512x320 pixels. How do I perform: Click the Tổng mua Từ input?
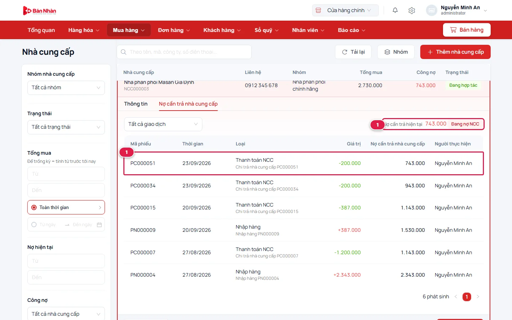(x=66, y=174)
